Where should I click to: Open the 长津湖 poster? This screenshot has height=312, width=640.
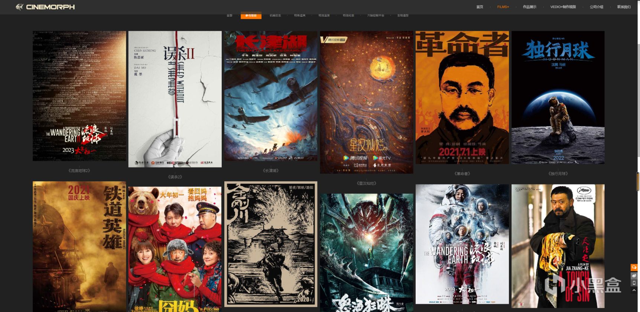pos(271,96)
